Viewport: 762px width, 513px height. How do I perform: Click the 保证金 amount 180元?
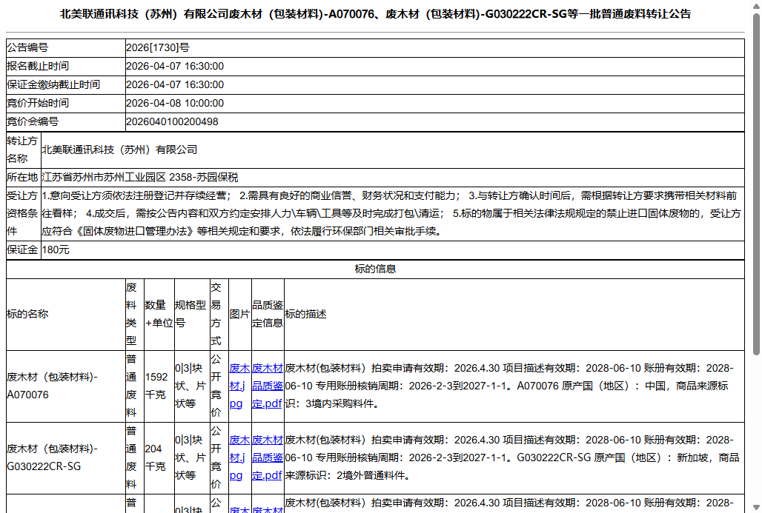(57, 249)
